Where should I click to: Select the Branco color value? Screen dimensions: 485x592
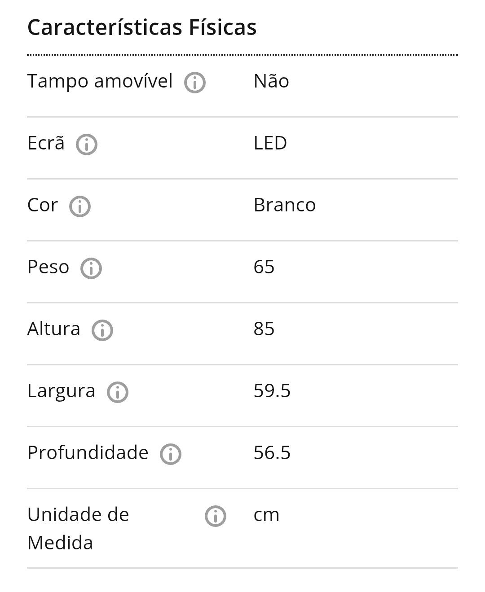coord(285,205)
